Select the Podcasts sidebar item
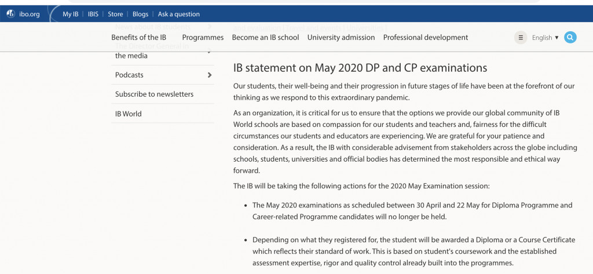Viewport: 593px width, 274px height. [x=129, y=75]
